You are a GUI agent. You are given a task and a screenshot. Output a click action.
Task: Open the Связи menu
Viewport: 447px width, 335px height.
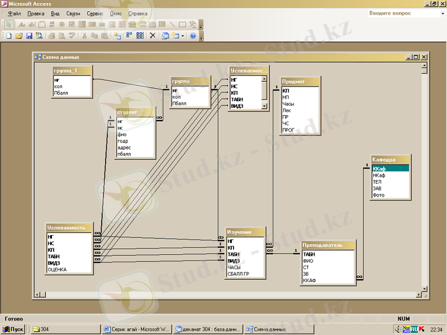pos(73,13)
